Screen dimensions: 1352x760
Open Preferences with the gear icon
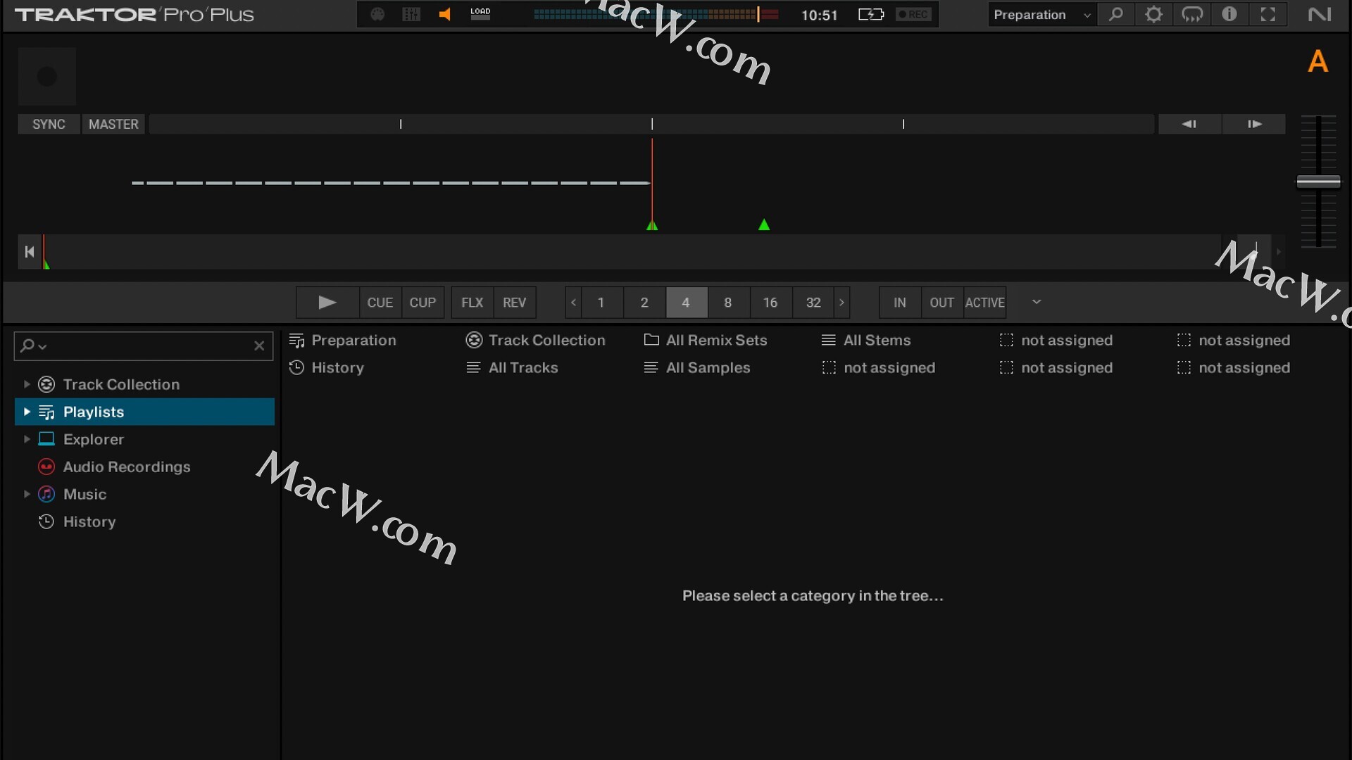[1153, 15]
